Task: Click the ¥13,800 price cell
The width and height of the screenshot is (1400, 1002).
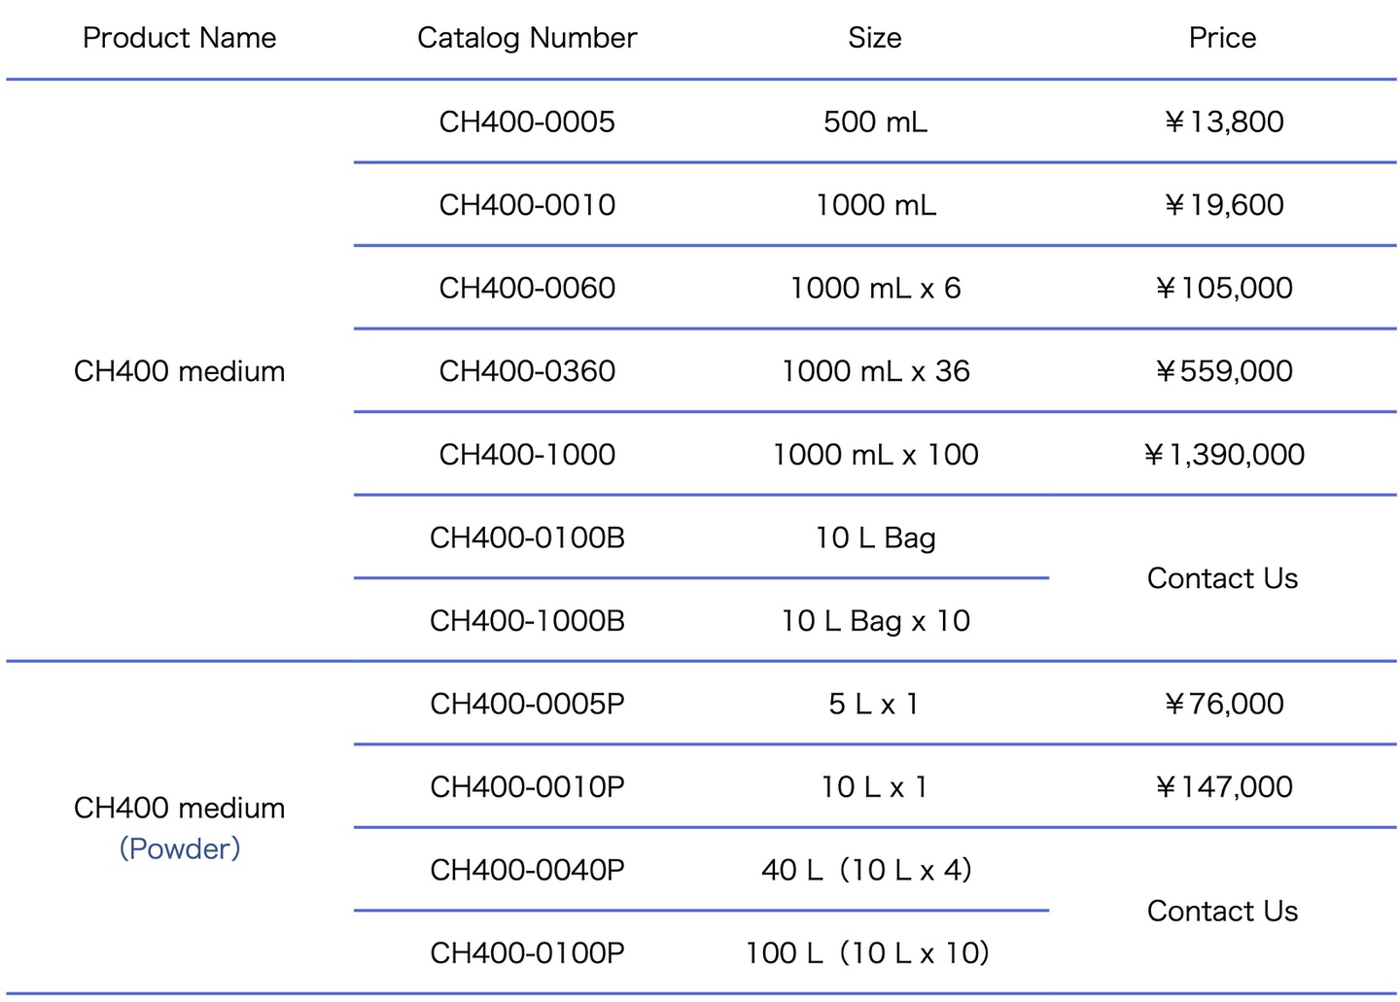Action: click(1223, 121)
